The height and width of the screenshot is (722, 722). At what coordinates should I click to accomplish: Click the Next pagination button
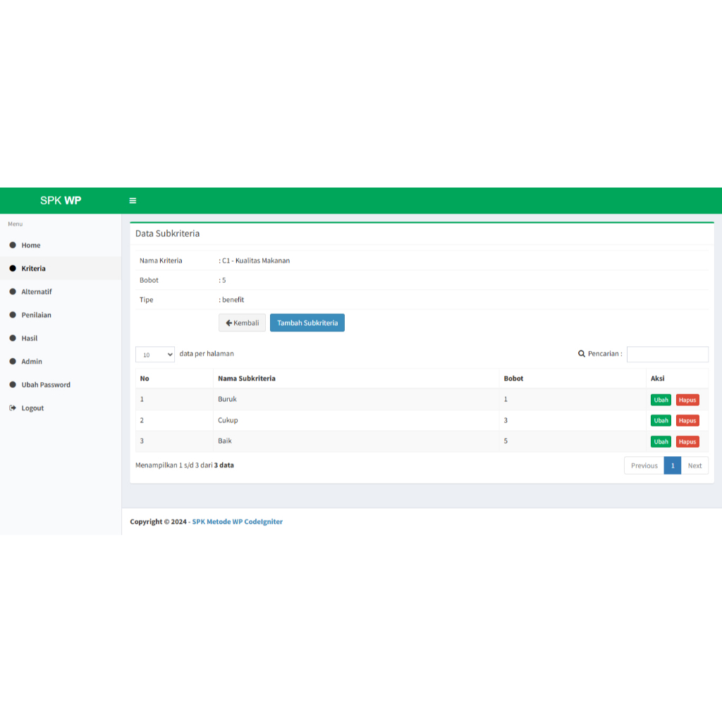click(695, 466)
